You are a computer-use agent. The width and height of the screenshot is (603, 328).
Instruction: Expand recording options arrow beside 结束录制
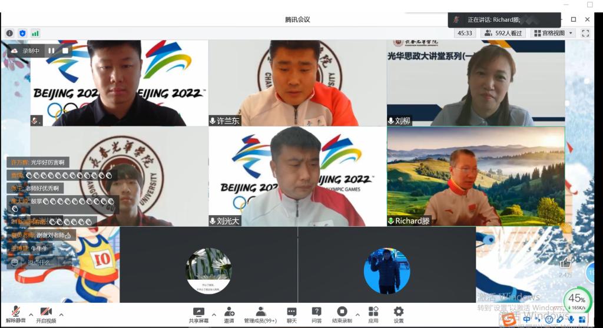[x=357, y=315]
